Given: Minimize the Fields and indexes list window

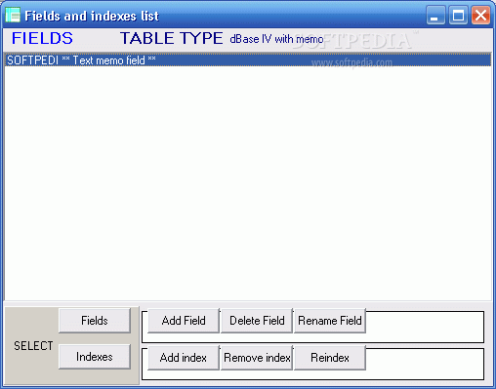Looking at the screenshot, I should 435,15.
